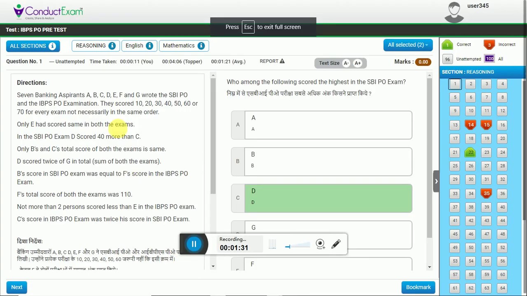527x296 pixels.
Task: Click the Marks 0.00 badge
Action: (423, 62)
